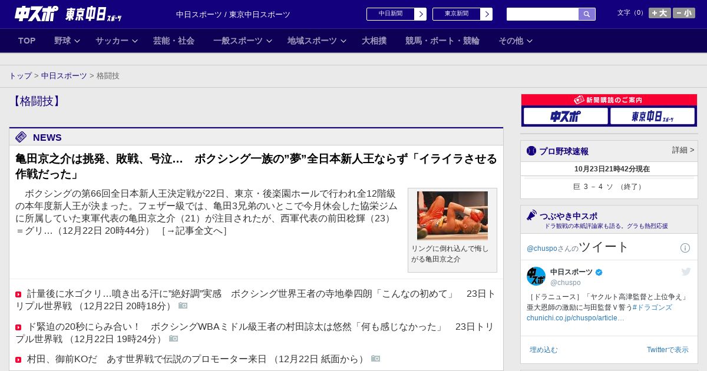707x371 pixels.
Task: Expand the 野球 dropdown chevron
Action: click(x=78, y=41)
